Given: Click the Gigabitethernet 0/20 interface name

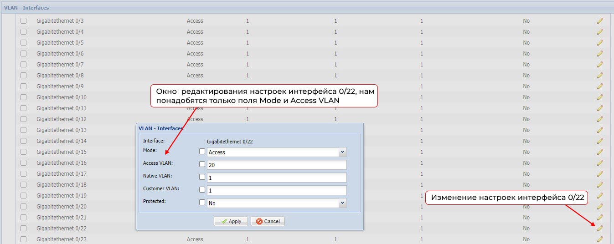Looking at the screenshot, I should click(62, 207).
